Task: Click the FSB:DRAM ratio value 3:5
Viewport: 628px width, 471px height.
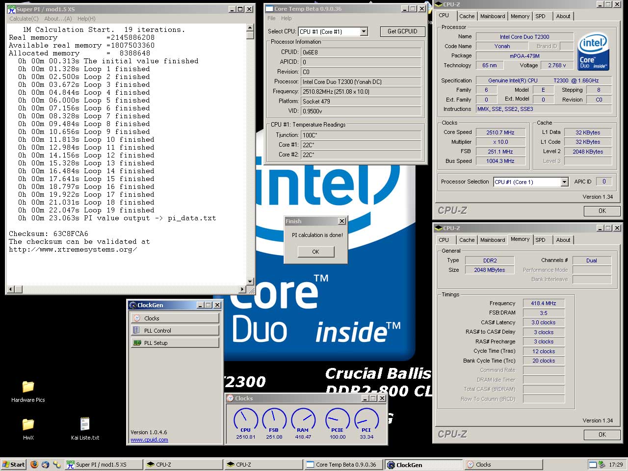Action: point(544,313)
